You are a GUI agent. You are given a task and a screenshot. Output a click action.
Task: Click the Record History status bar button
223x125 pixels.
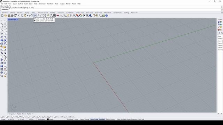[x=111, y=119]
